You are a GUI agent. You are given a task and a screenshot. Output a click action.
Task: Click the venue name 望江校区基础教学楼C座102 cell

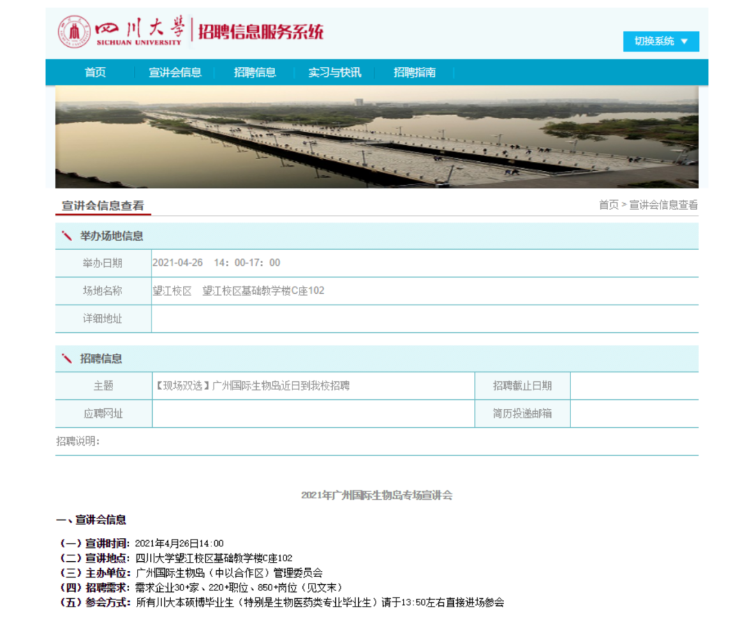[239, 291]
